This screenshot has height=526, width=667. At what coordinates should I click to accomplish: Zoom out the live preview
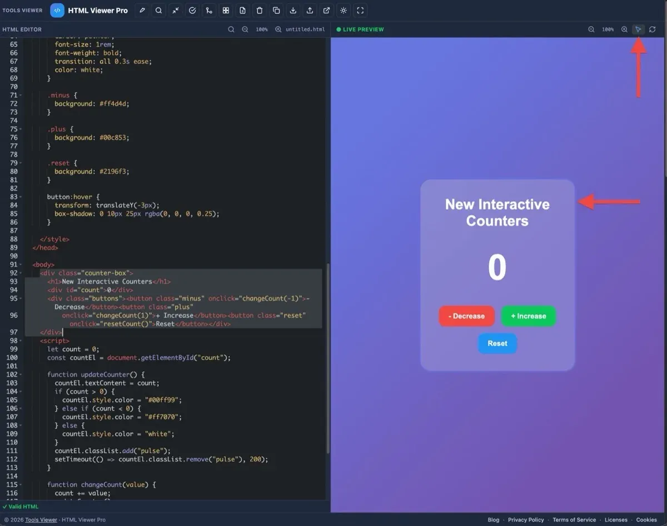[x=591, y=29]
